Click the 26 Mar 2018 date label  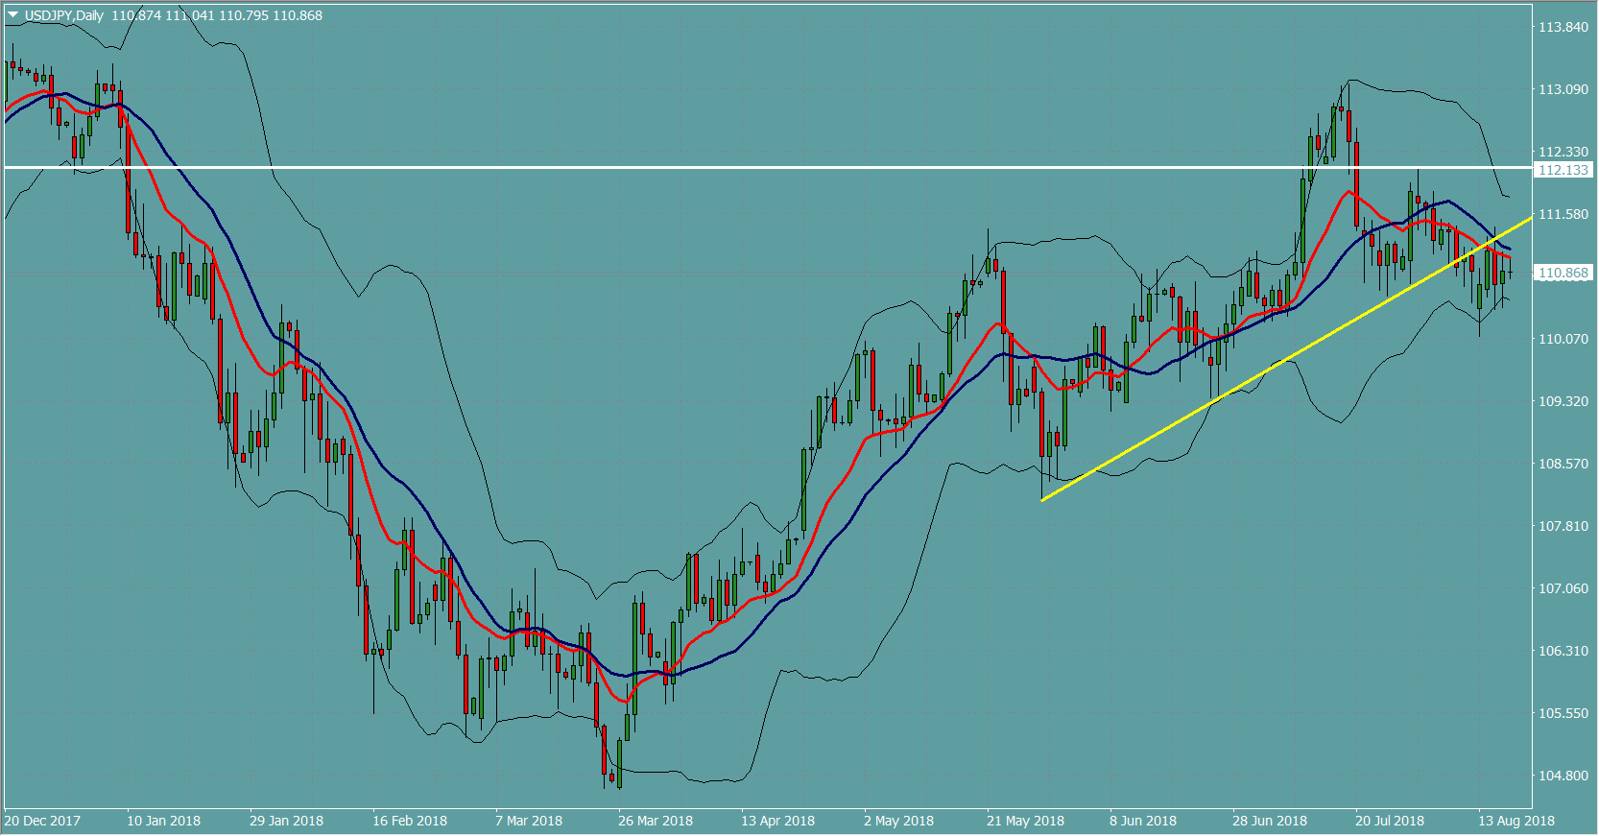pyautogui.click(x=656, y=821)
